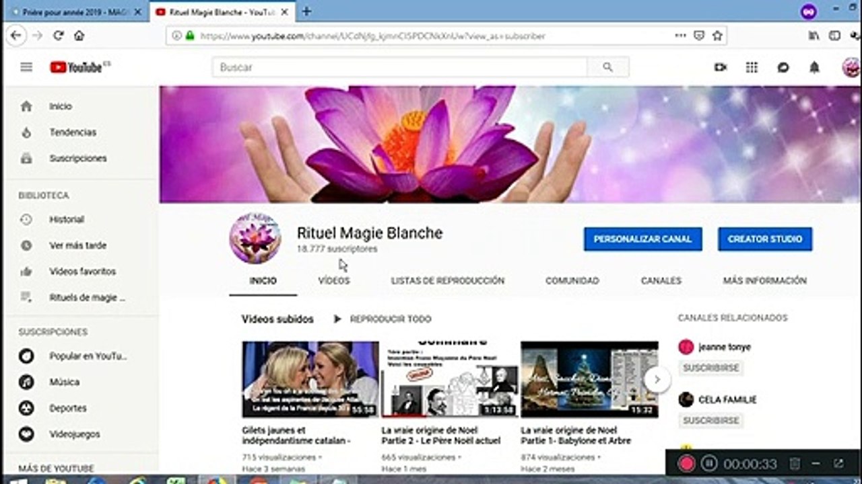
Task: Show next videos with the carousel arrow
Action: point(657,380)
